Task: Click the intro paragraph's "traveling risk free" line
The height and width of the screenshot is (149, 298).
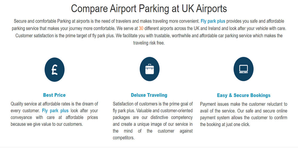Action: coord(149,43)
